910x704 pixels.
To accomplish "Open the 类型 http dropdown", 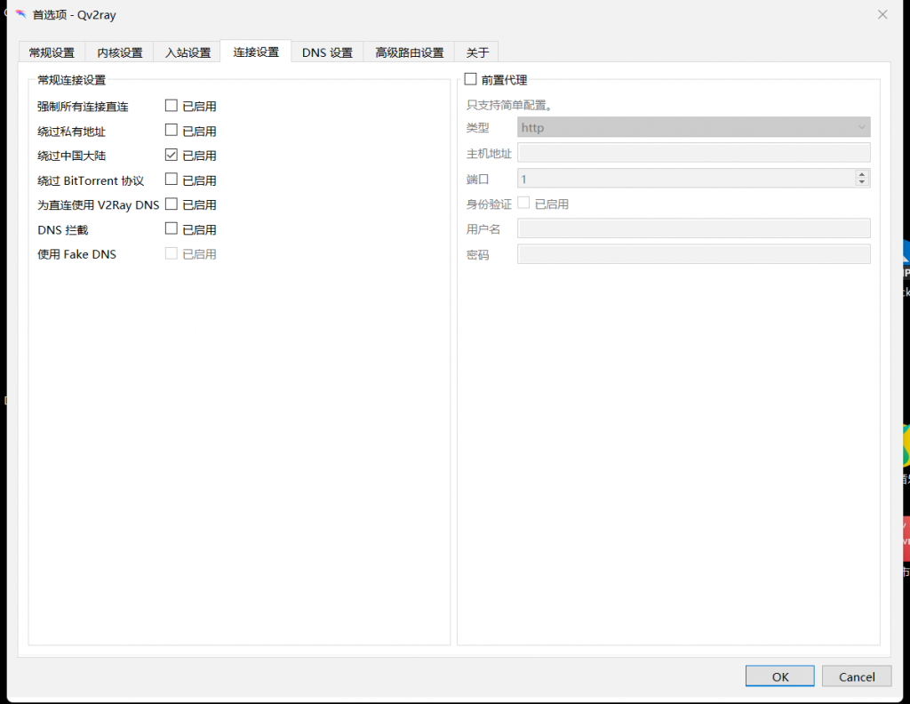I will [693, 128].
